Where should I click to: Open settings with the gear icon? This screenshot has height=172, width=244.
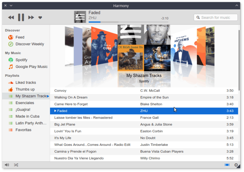tap(236, 165)
